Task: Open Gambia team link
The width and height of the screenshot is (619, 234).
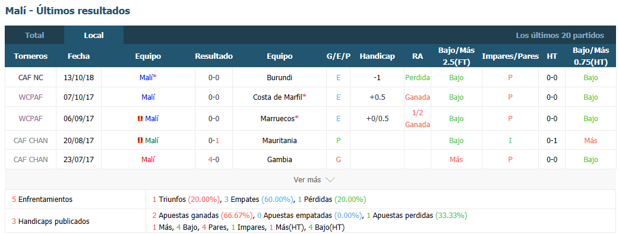Action: pyautogui.click(x=279, y=160)
